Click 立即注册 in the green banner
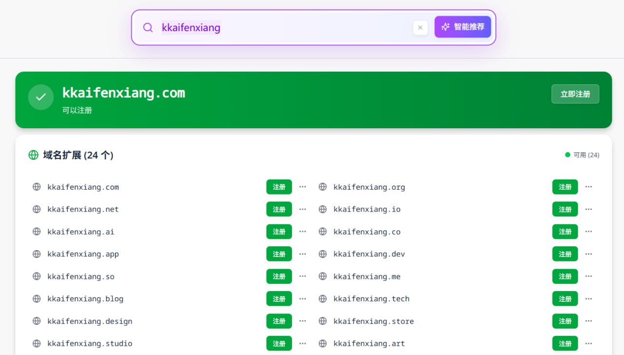This screenshot has width=624, height=355. click(x=575, y=94)
